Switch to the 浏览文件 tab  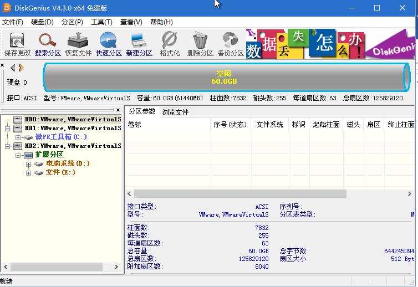(x=175, y=112)
